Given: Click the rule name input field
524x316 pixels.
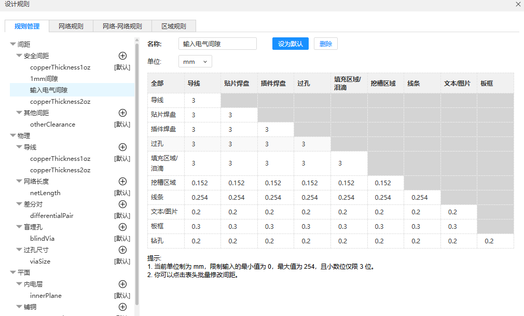Looking at the screenshot, I should 217,44.
